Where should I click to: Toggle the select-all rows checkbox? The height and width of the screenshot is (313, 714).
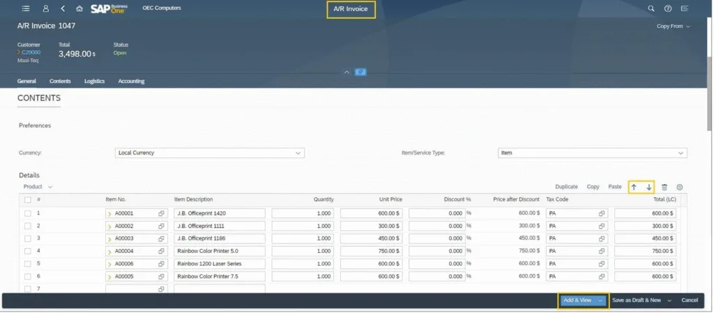point(28,199)
